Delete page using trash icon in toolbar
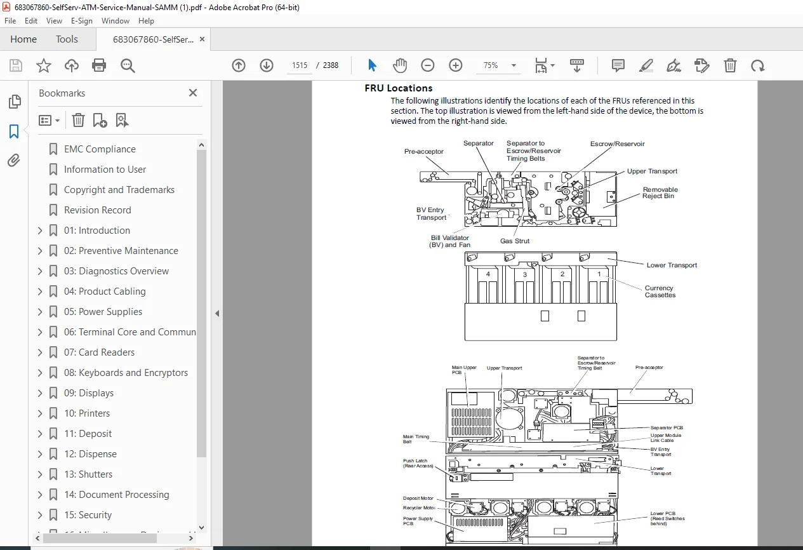Viewport: 803px width, 550px height. (731, 65)
